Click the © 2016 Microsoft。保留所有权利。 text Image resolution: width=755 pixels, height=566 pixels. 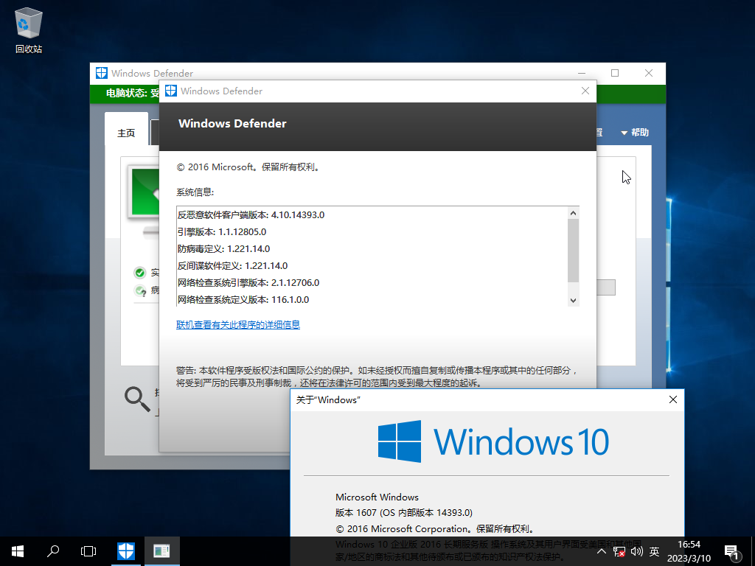click(x=248, y=167)
